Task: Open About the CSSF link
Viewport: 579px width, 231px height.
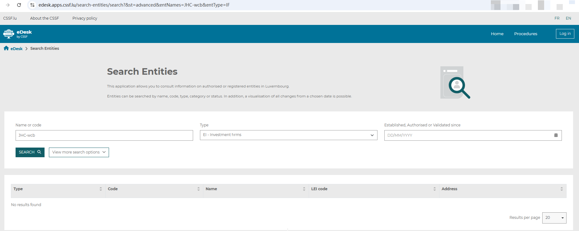Action: click(45, 18)
